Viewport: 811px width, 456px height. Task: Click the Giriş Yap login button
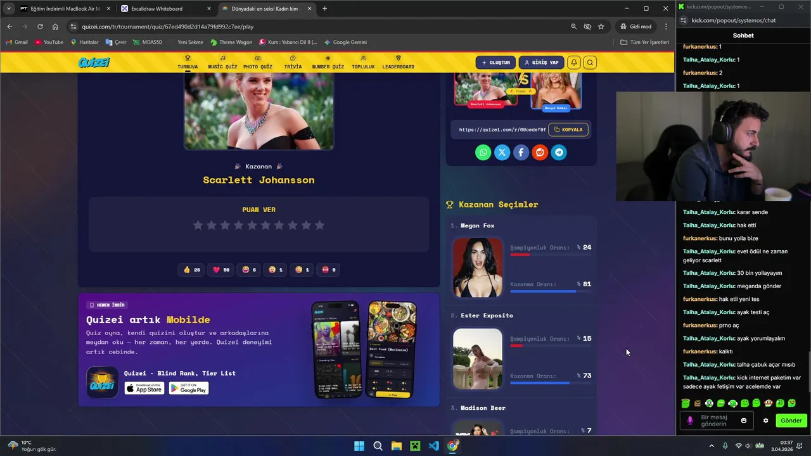pyautogui.click(x=542, y=63)
